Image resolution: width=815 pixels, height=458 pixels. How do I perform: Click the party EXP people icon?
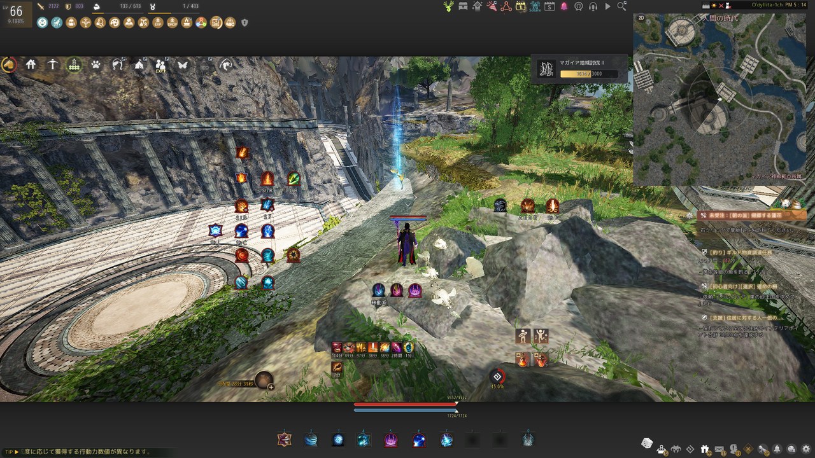(x=160, y=65)
